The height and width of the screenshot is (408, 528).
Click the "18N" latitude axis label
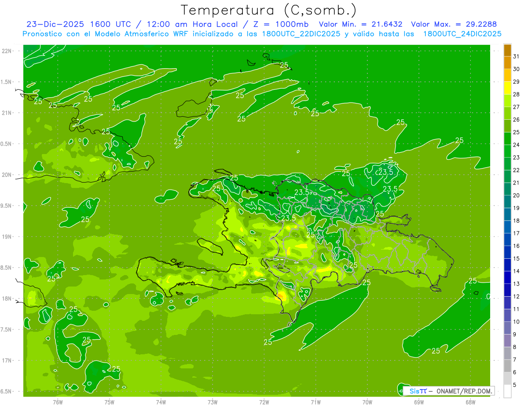(x=7, y=299)
